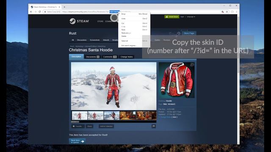Click the Add to Collection button
The image size is (271, 152).
coord(106,126)
